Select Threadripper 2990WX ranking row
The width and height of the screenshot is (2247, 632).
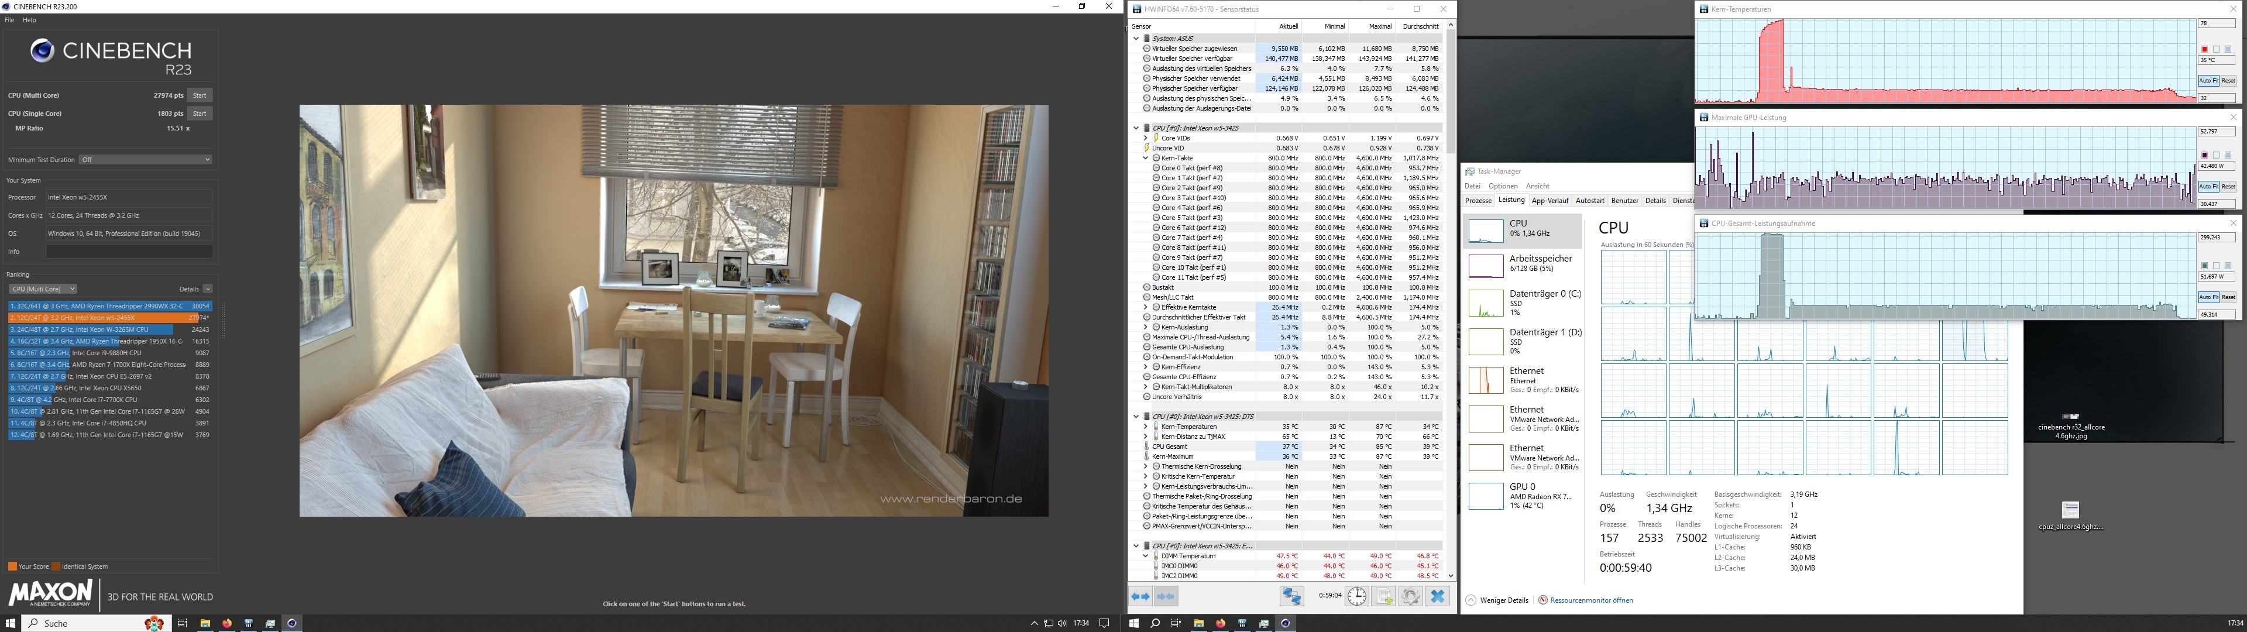pyautogui.click(x=110, y=307)
